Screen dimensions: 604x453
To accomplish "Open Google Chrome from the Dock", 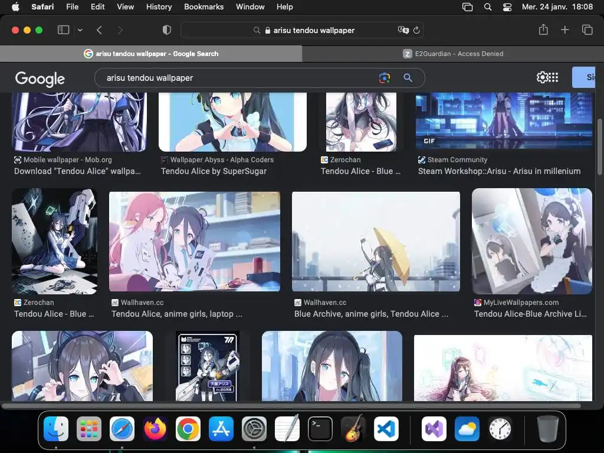I will [188, 429].
